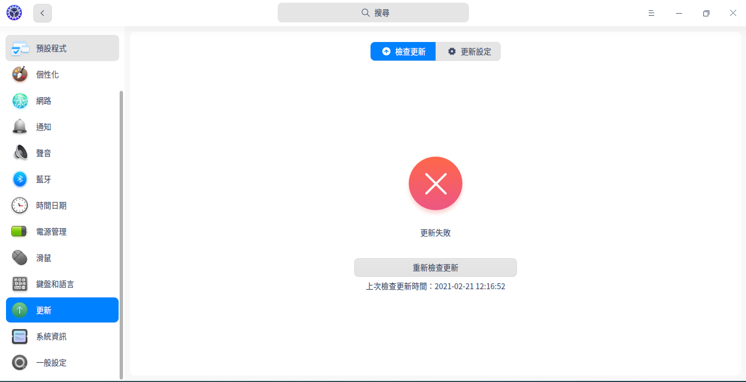
Task: Select 電源管理 label in the sidebar
Action: point(51,232)
